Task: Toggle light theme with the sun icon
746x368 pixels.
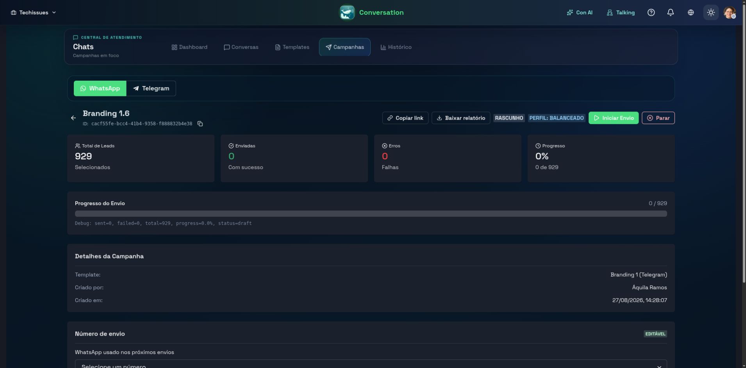Action: tap(711, 12)
